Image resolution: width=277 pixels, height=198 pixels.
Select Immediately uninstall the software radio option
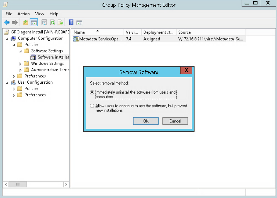[x=92, y=92]
